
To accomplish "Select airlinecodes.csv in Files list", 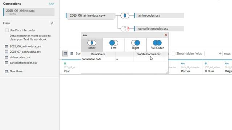I will coord(20,57).
